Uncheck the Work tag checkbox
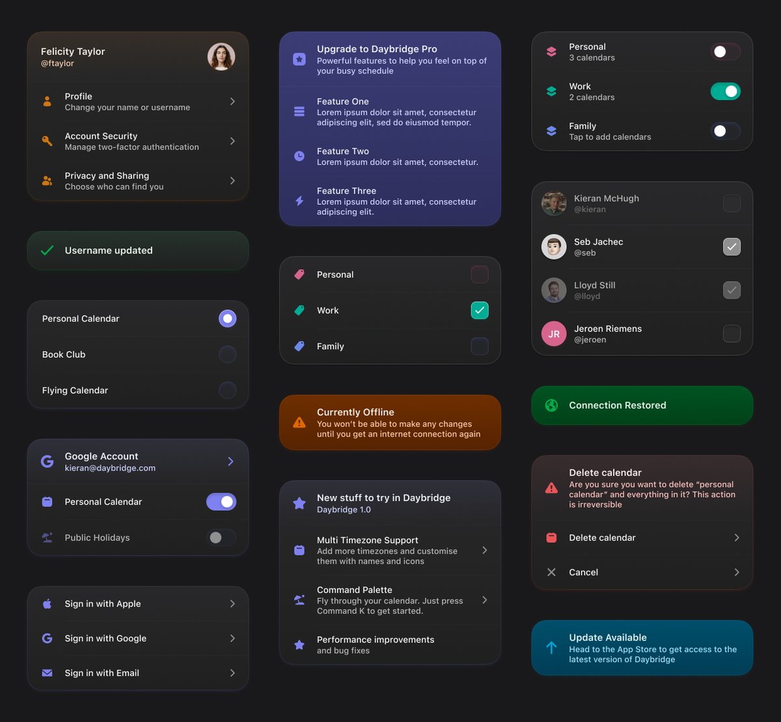The width and height of the screenshot is (781, 722). (480, 311)
